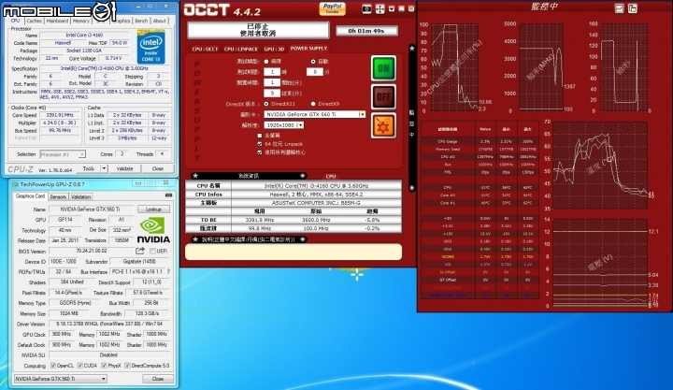Screen dimensions: 673x390
Task: Click the test duration minutes input field
Action: [x=315, y=72]
